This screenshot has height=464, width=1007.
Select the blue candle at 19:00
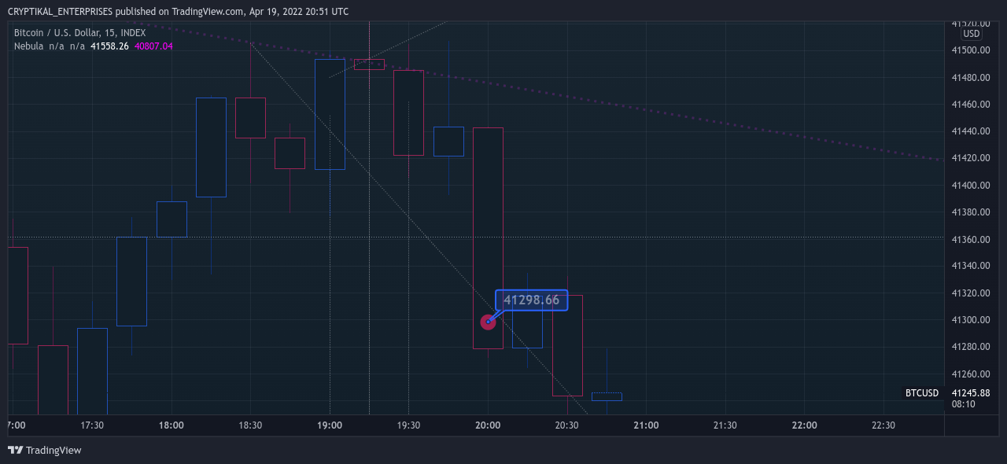pos(330,114)
